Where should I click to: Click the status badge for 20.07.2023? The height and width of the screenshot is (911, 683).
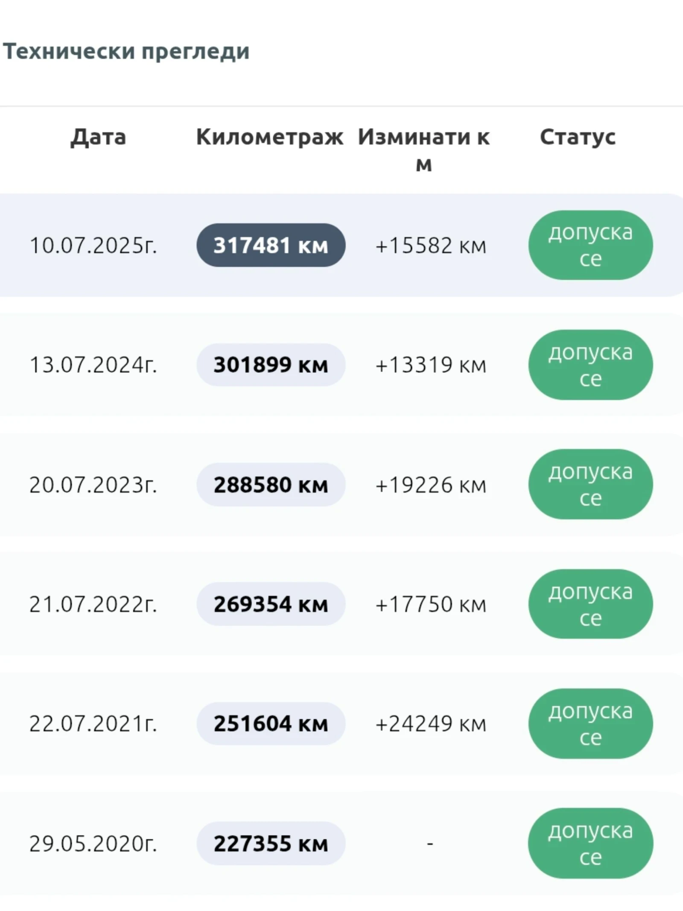590,484
